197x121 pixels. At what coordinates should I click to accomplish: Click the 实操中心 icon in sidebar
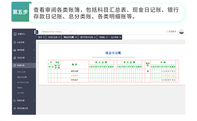coord(15,34)
